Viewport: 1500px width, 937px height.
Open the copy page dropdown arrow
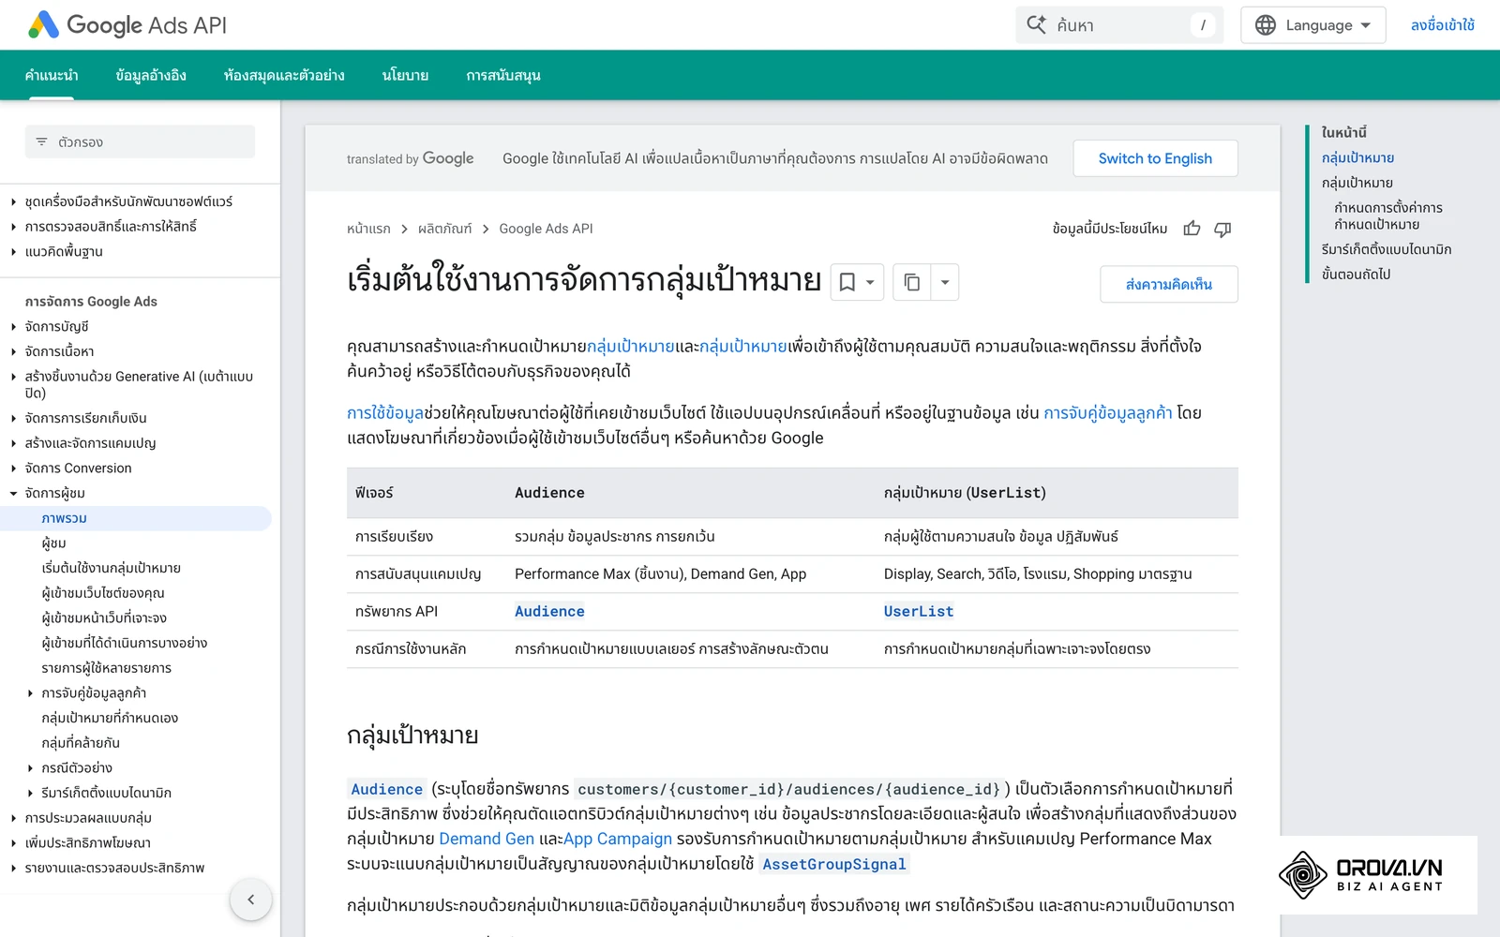point(945,282)
